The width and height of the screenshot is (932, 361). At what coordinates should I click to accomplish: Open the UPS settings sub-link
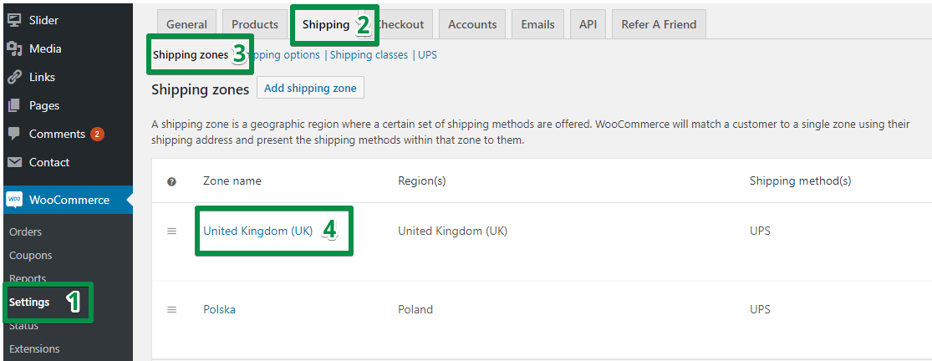427,54
